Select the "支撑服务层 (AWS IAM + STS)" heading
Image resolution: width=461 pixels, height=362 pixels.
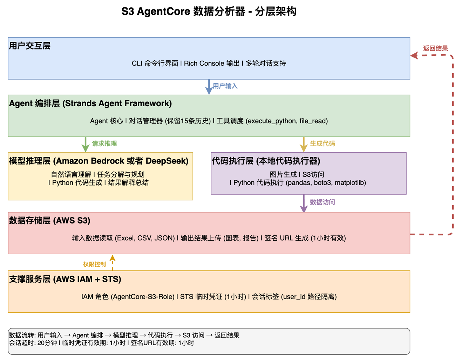[65, 279]
